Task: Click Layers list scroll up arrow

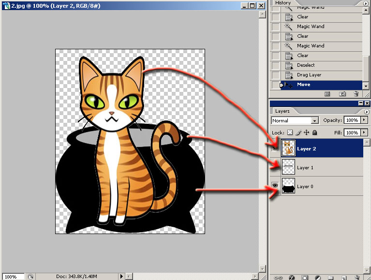Action: click(367, 142)
